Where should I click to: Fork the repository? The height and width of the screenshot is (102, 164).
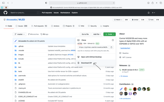(151, 20)
